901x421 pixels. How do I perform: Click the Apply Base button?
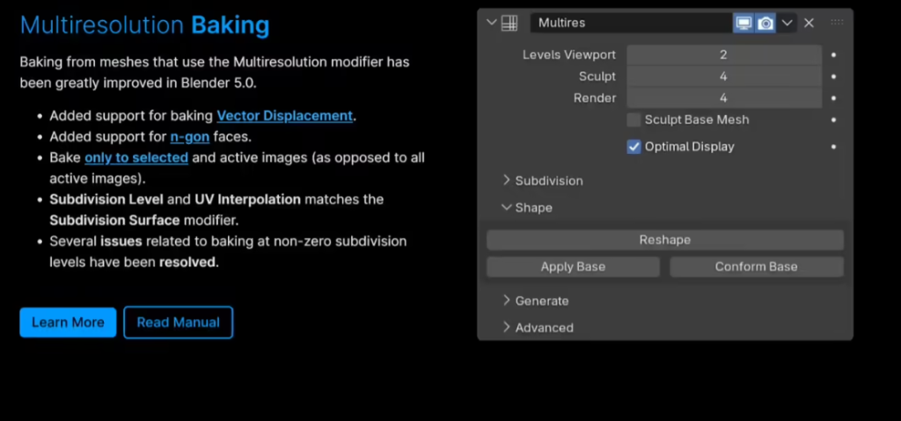click(x=573, y=266)
